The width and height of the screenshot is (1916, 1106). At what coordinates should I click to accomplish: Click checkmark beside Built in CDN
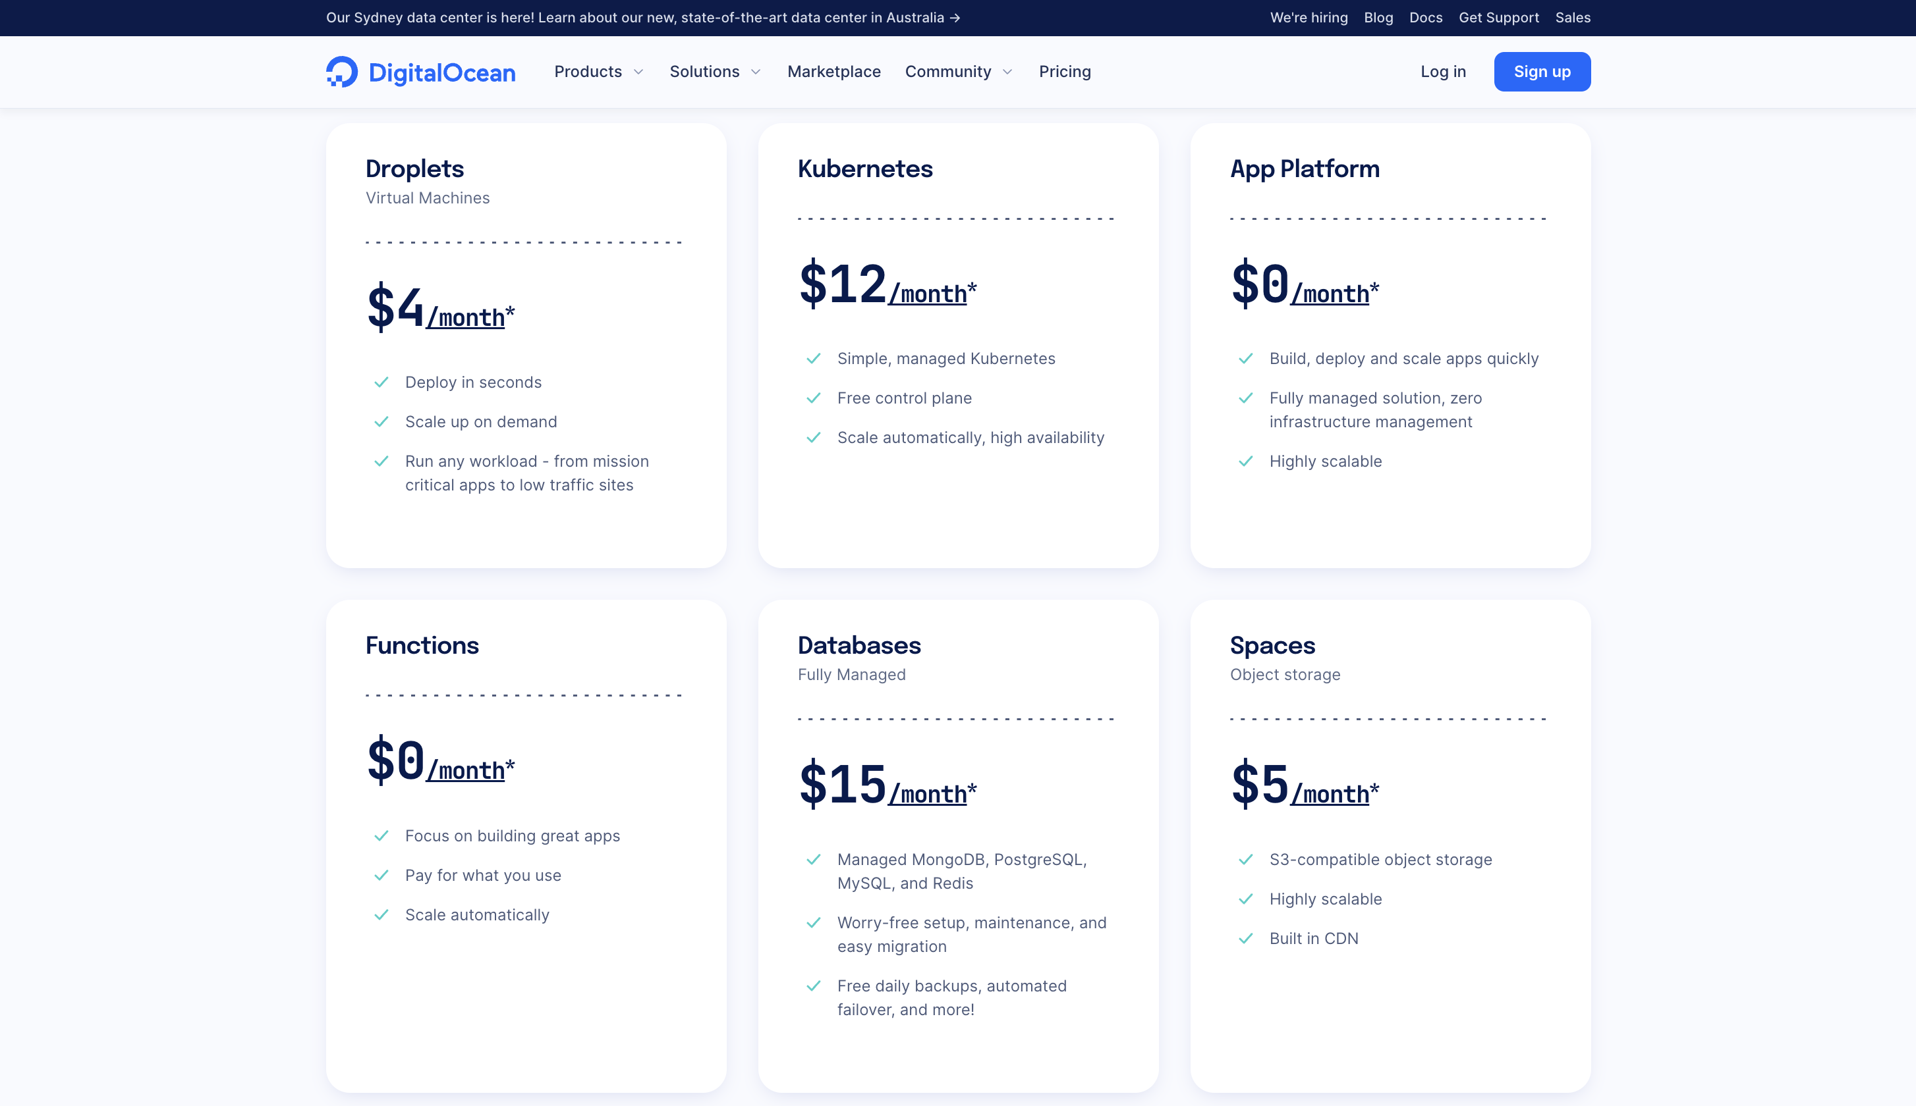pos(1246,938)
